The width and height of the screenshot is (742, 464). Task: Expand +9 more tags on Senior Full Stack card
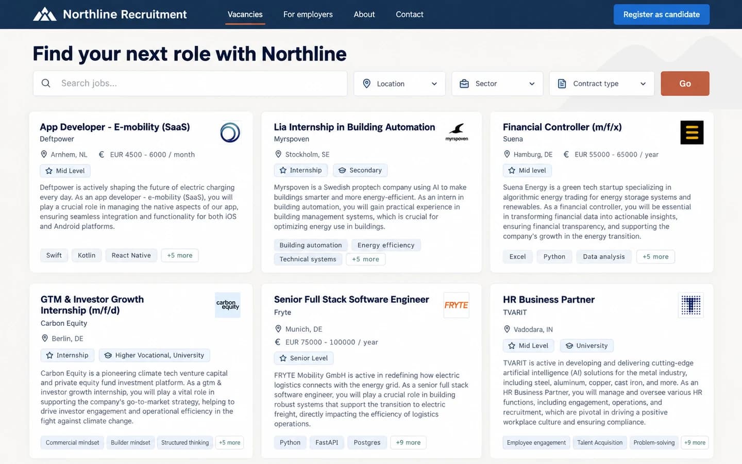click(x=408, y=442)
